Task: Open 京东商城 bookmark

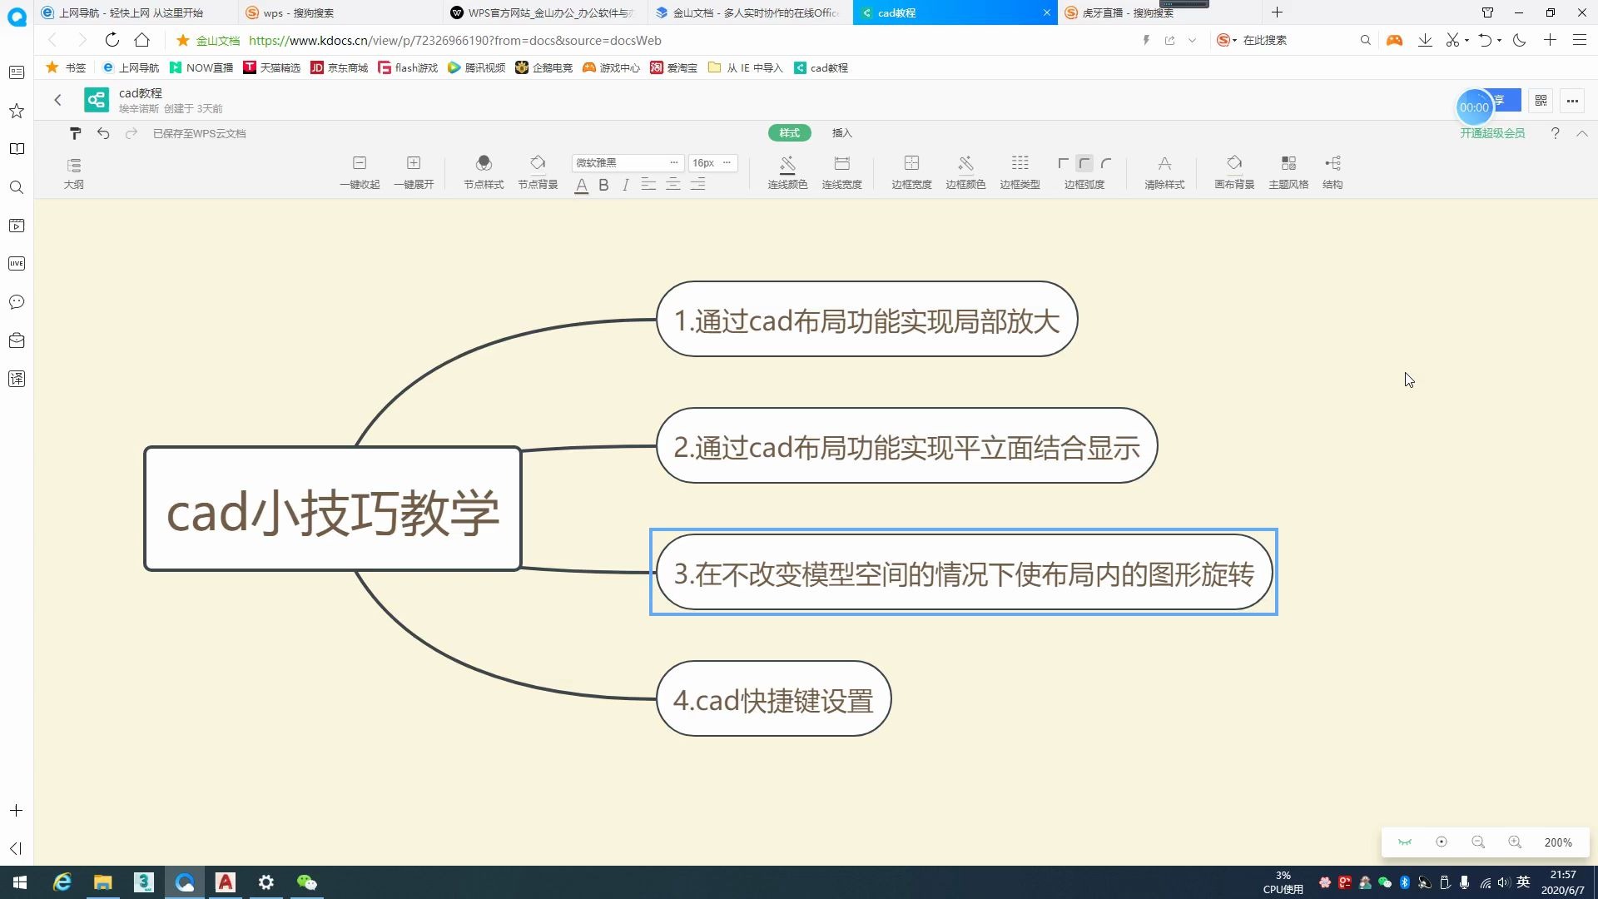Action: (x=339, y=67)
